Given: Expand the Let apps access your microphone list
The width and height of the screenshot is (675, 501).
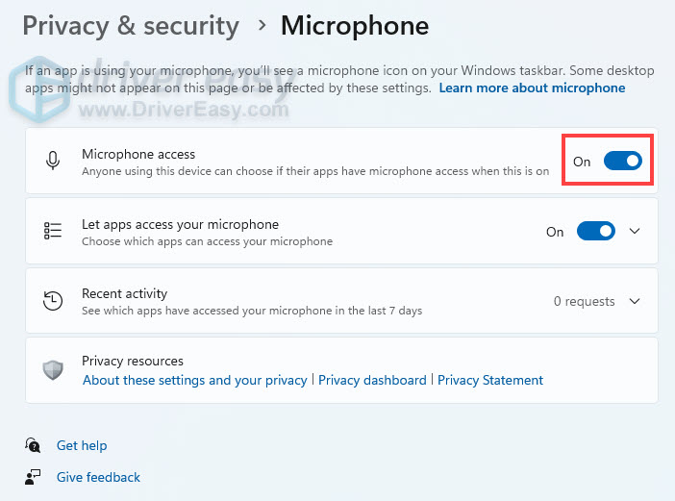Looking at the screenshot, I should [634, 231].
